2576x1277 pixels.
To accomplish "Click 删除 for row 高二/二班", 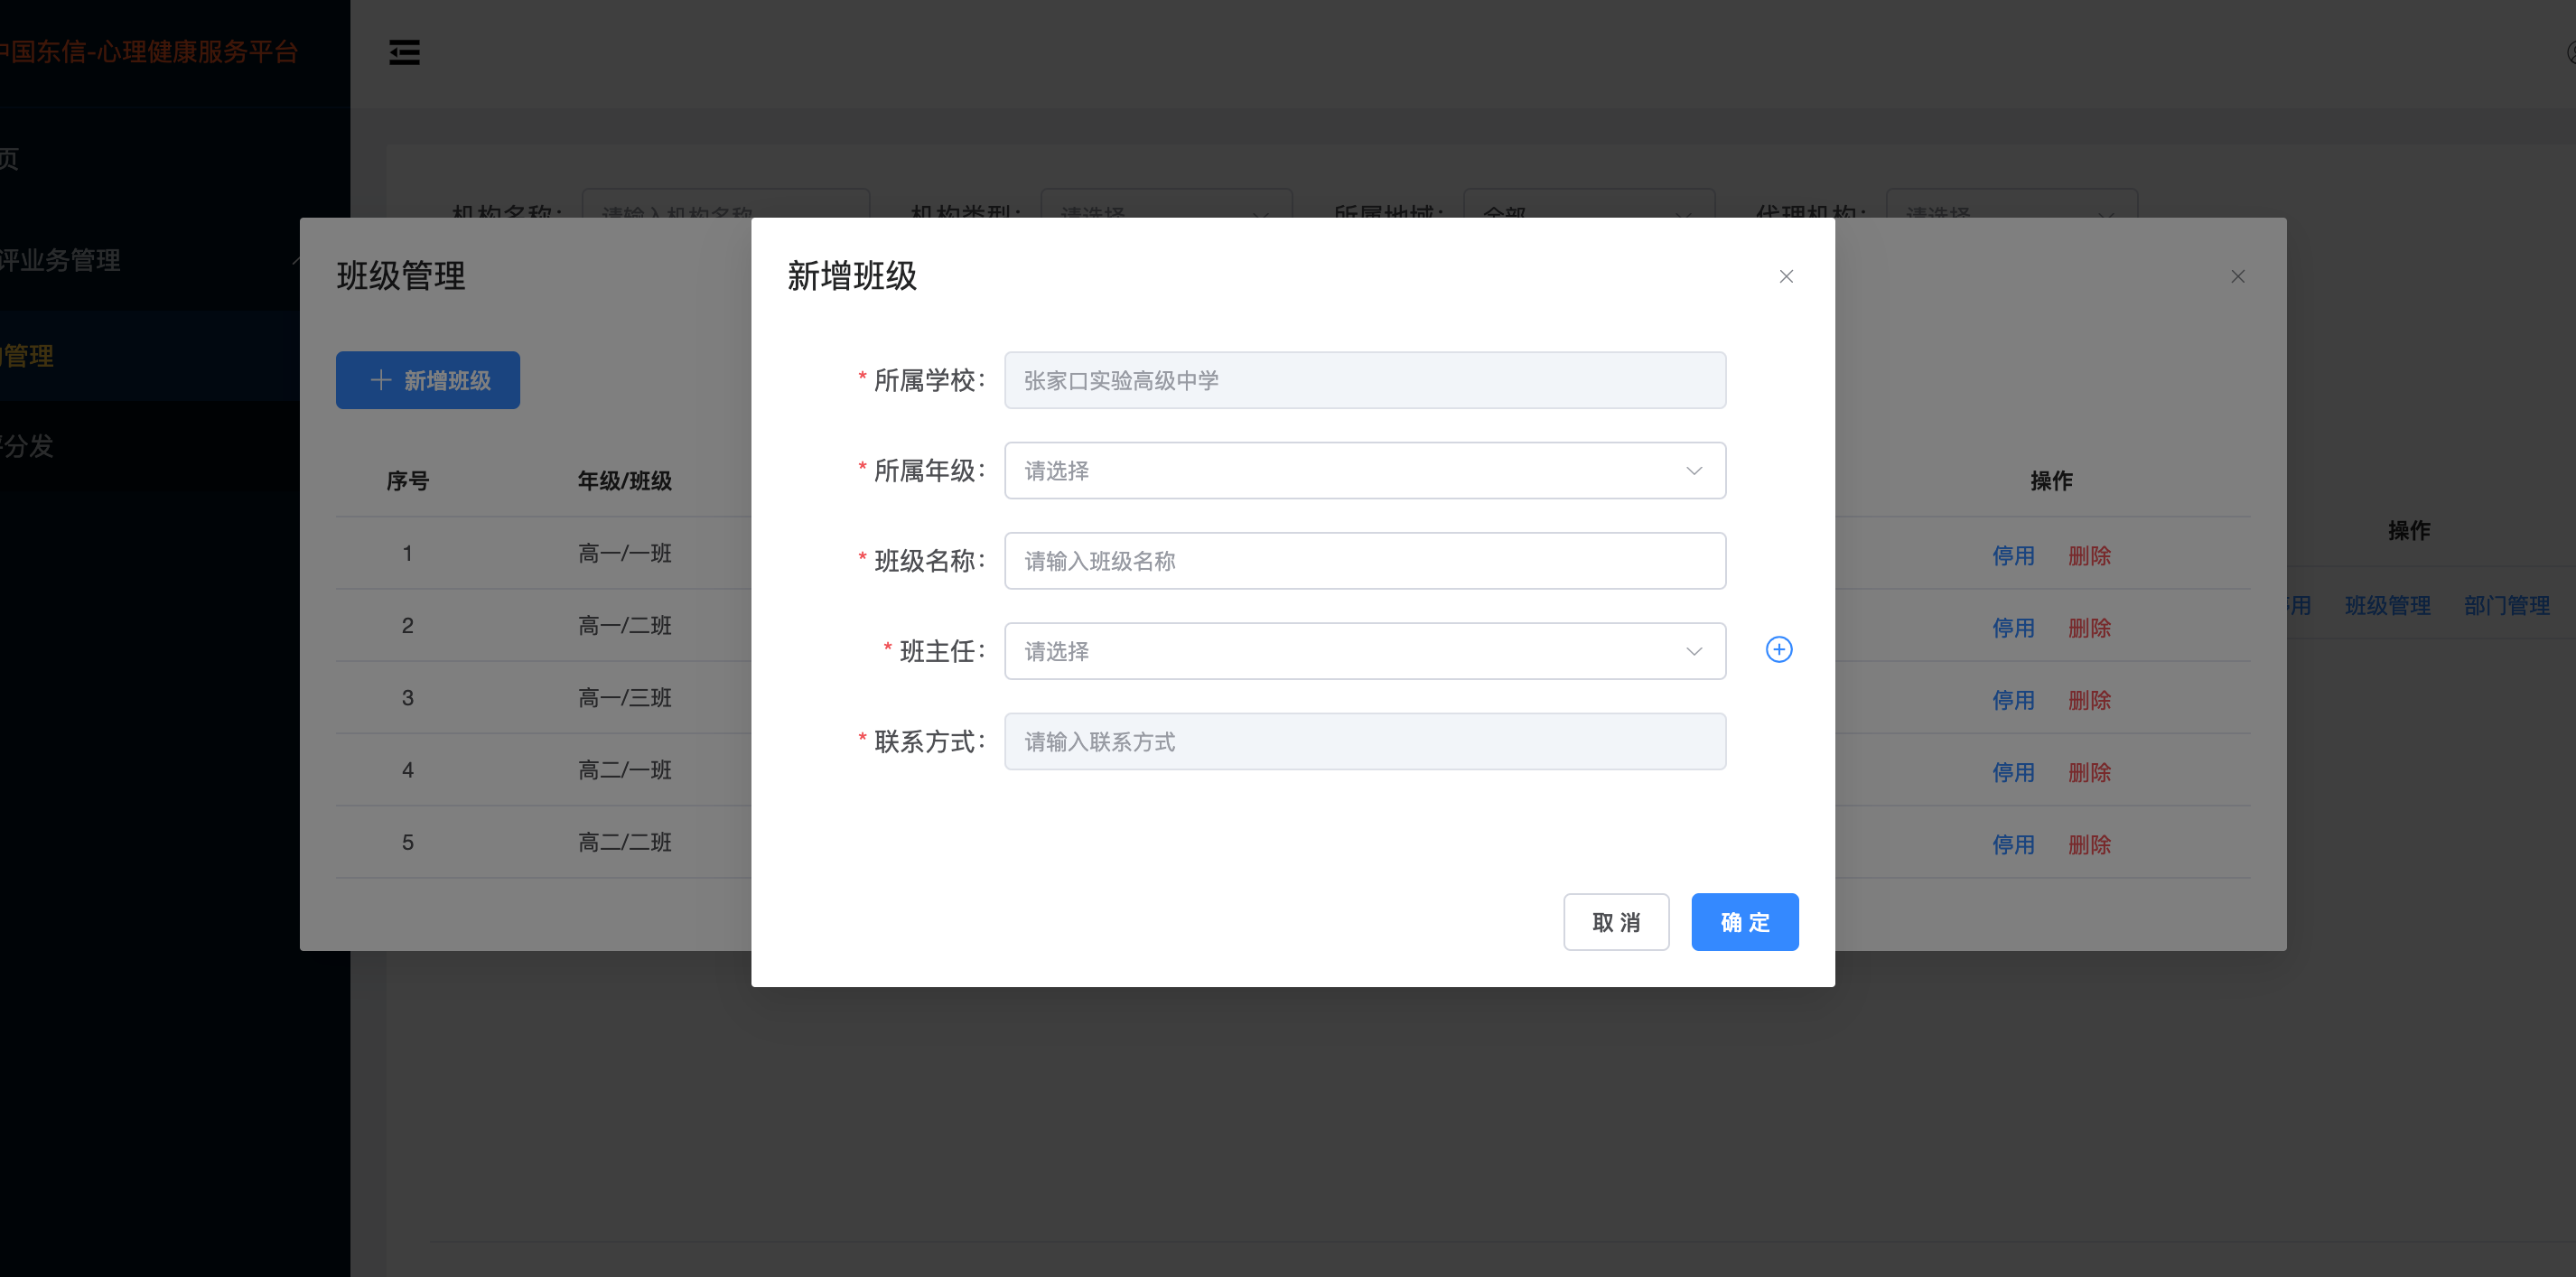I will [x=2089, y=845].
